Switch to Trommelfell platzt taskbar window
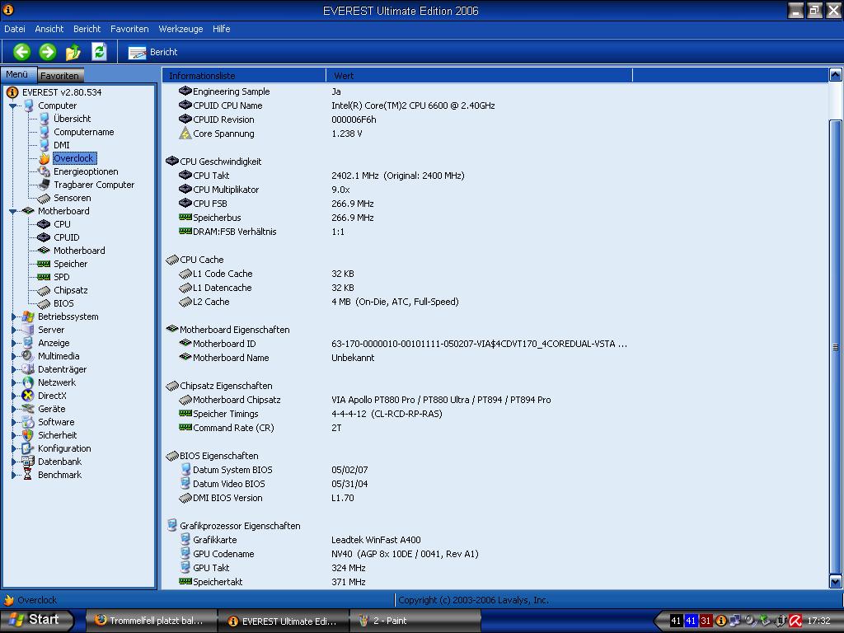Viewport: 844px width, 633px height. [152, 621]
